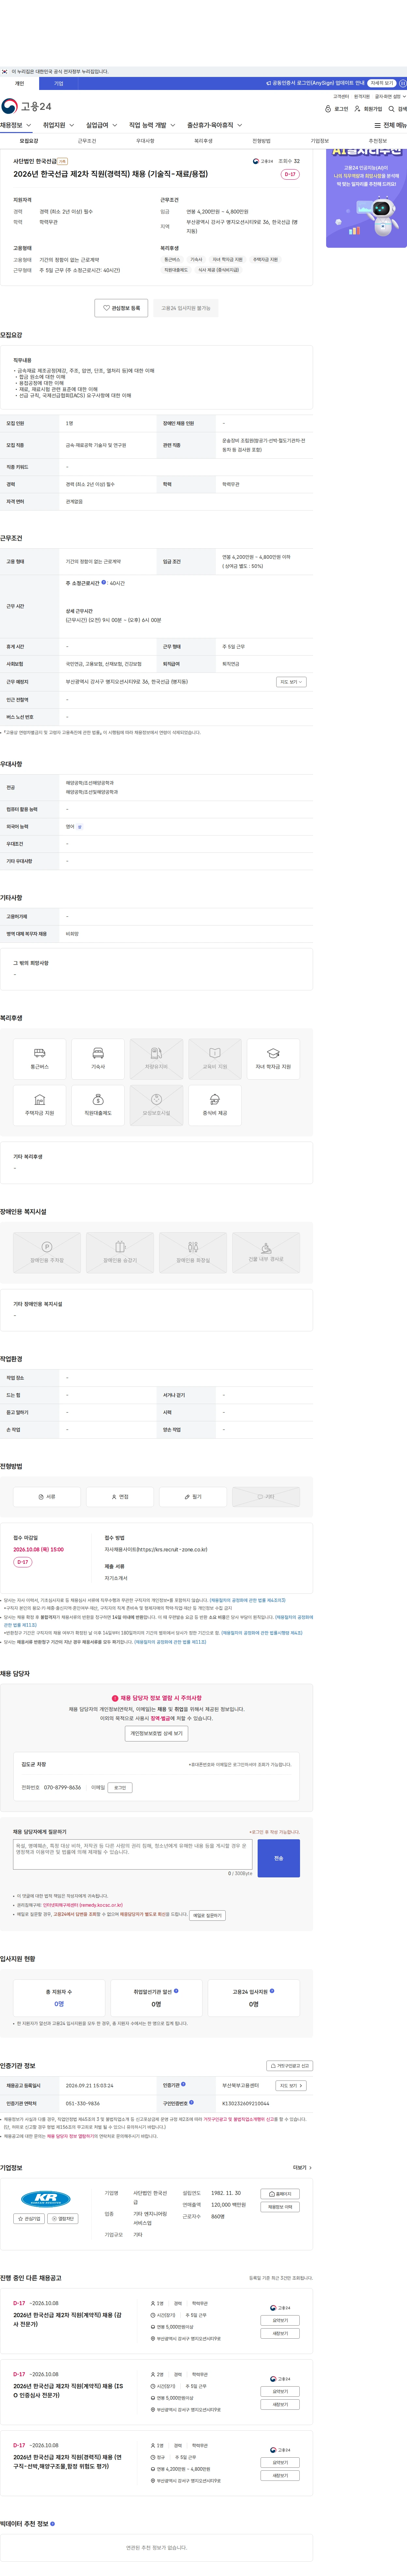This screenshot has height=2576, width=407.
Task: Click the 서류 application method icon
Action: 47,1497
